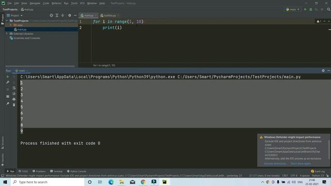Click the CRLF line separator selector
This screenshot has height=186, width=331.
285,176
